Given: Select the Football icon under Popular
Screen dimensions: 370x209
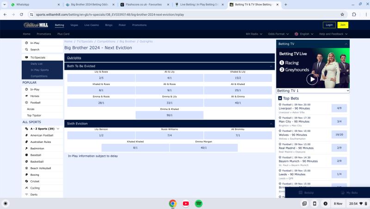Looking at the screenshot, I should pyautogui.click(x=26, y=102).
